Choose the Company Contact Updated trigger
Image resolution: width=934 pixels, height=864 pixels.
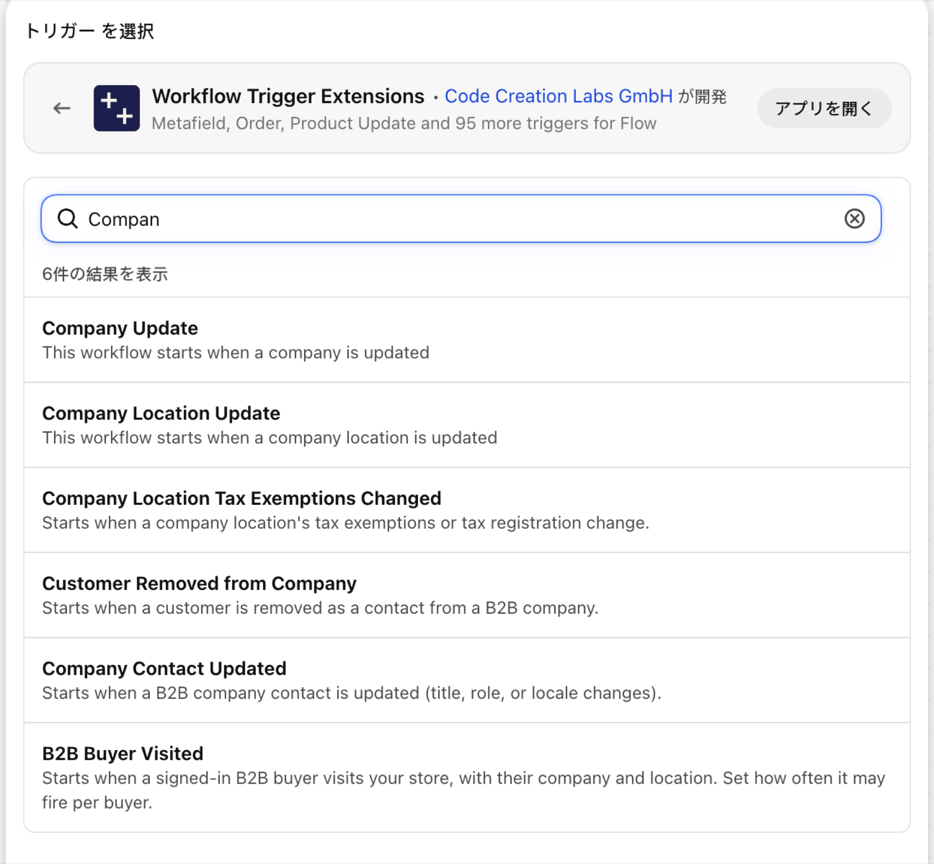(x=467, y=680)
